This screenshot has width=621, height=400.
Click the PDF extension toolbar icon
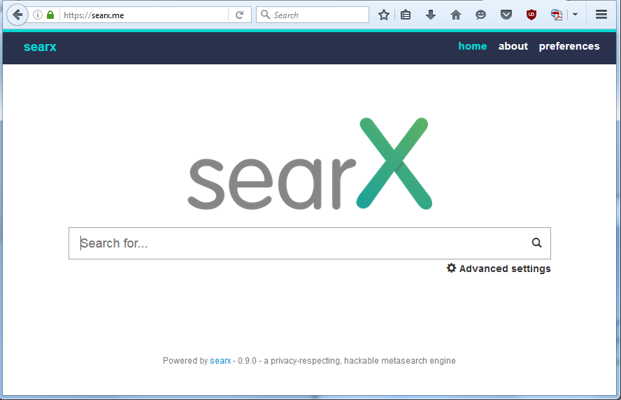[x=557, y=15]
